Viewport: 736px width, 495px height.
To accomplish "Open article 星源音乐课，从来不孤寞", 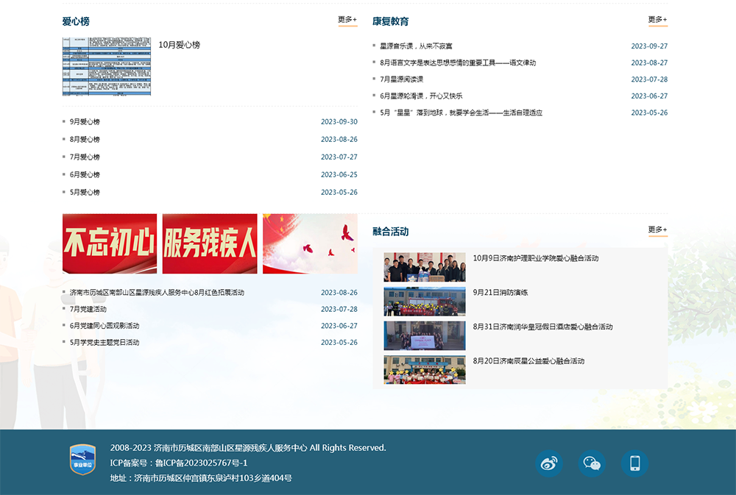I will (x=416, y=46).
